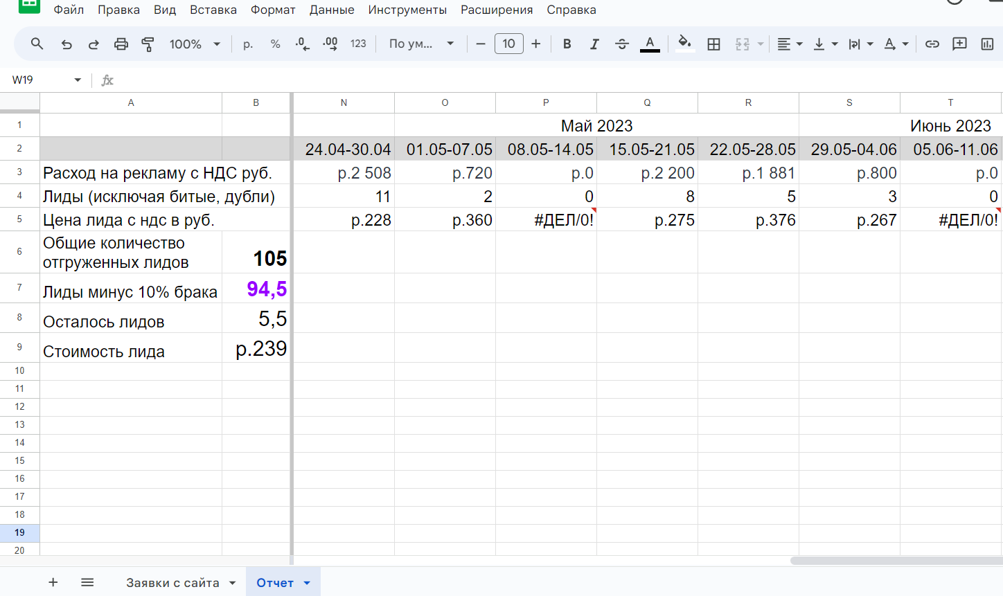Open the Файл menu

(69, 10)
